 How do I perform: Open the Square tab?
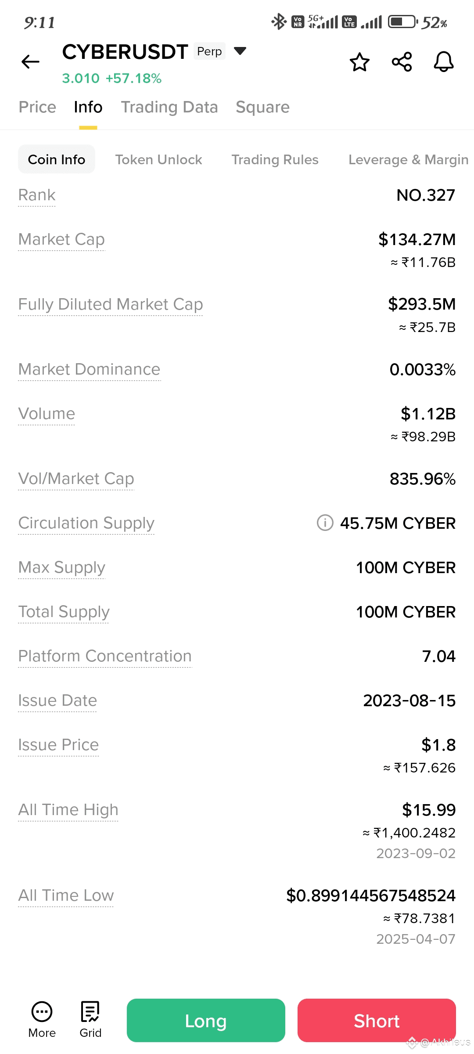click(262, 107)
